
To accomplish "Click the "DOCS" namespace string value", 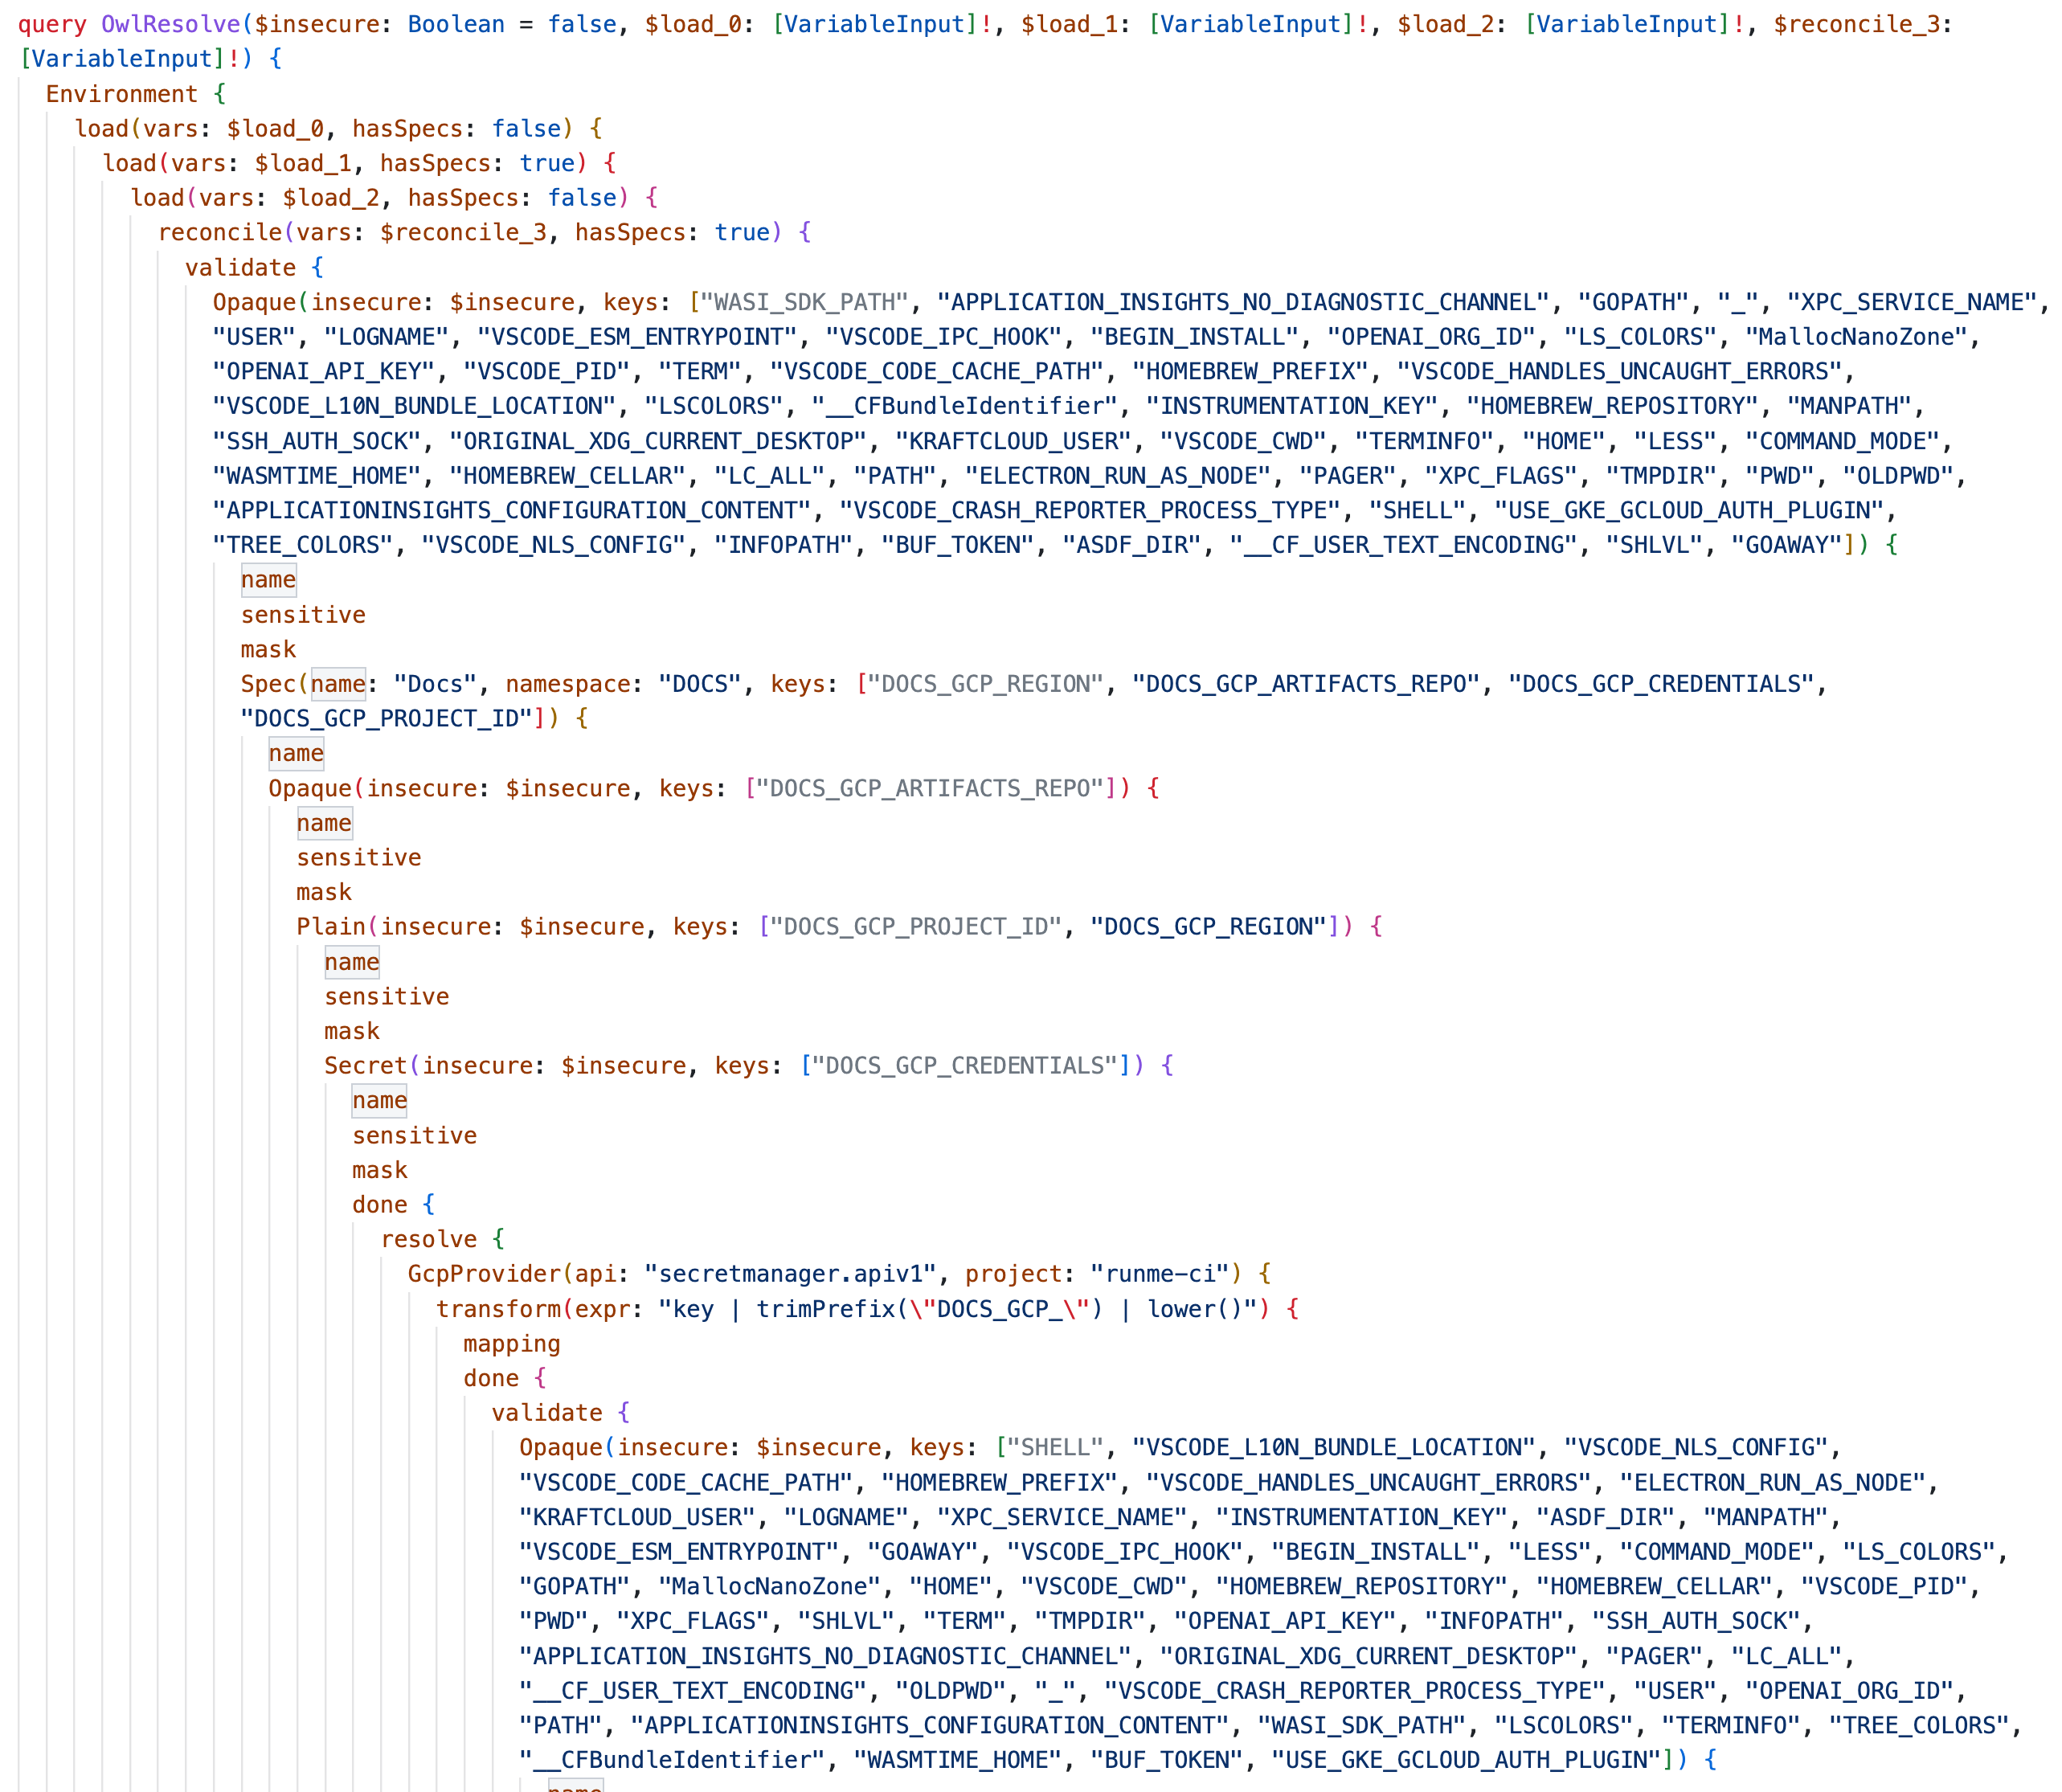I will point(699,684).
